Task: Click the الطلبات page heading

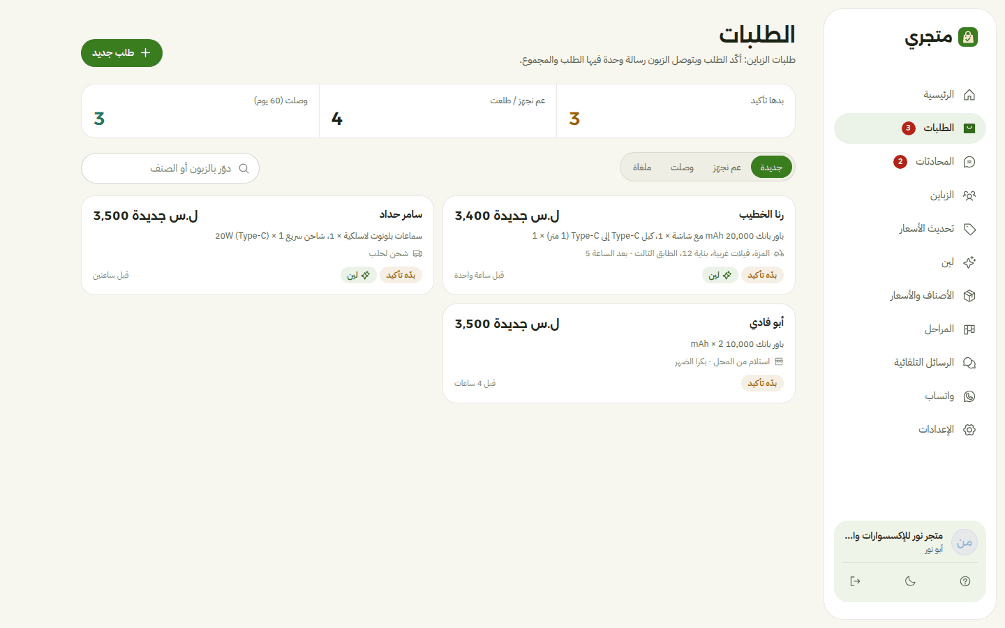Action: point(757,35)
